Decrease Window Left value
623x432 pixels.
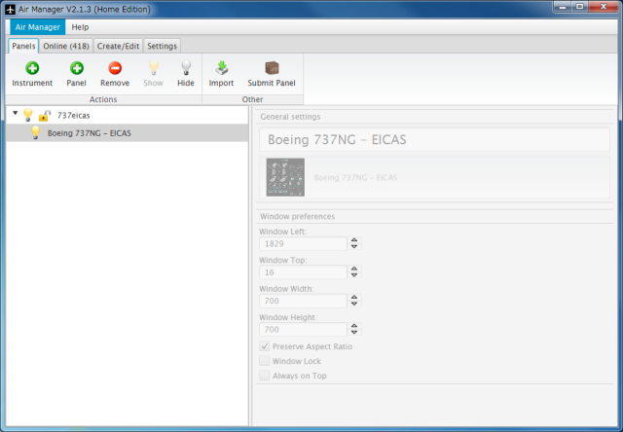[x=354, y=246]
